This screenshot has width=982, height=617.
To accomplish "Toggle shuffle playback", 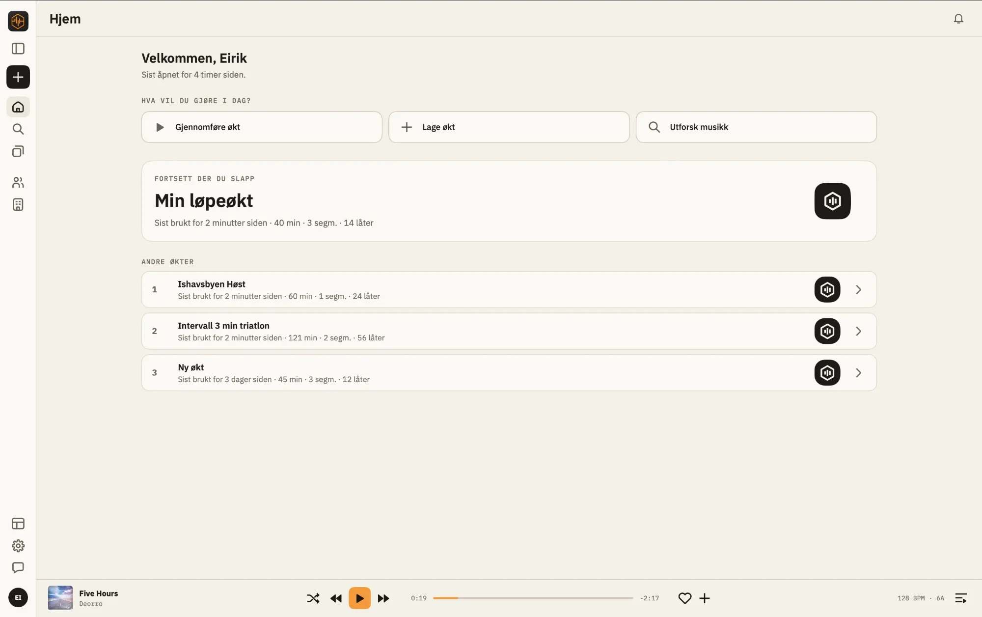I will pos(313,598).
